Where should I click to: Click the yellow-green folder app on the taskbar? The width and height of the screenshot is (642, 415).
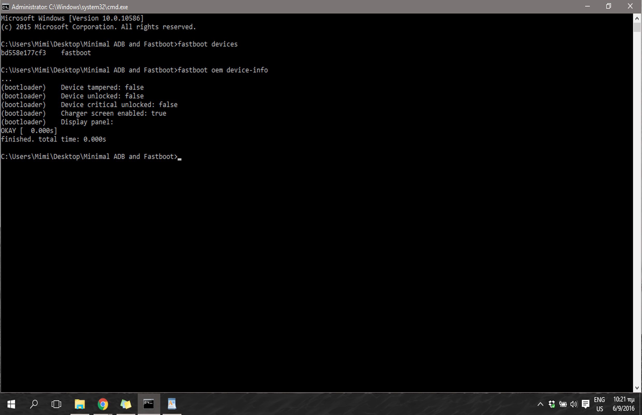(126, 404)
